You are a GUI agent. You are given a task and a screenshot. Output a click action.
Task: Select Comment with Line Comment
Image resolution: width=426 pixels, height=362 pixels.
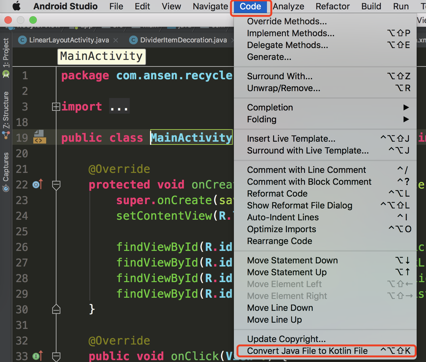click(325, 170)
